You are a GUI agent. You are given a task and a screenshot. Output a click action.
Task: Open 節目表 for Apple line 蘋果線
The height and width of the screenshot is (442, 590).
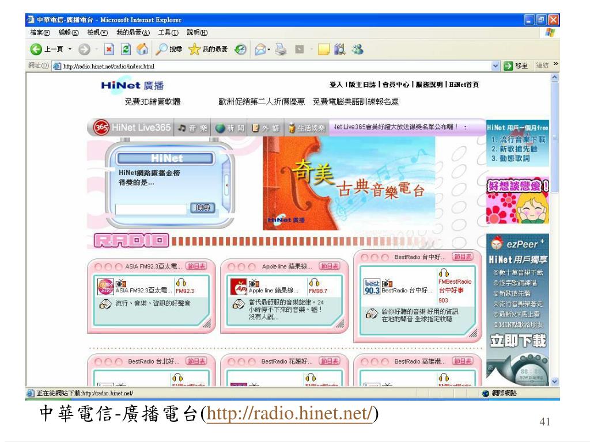pyautogui.click(x=329, y=266)
